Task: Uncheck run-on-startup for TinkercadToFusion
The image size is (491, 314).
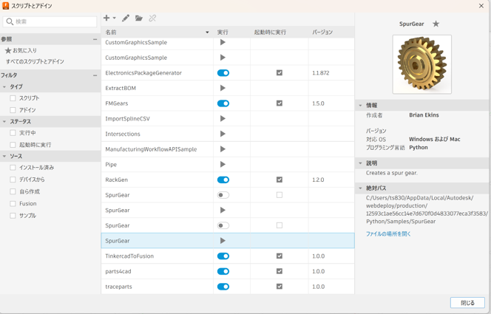Action: tap(280, 256)
